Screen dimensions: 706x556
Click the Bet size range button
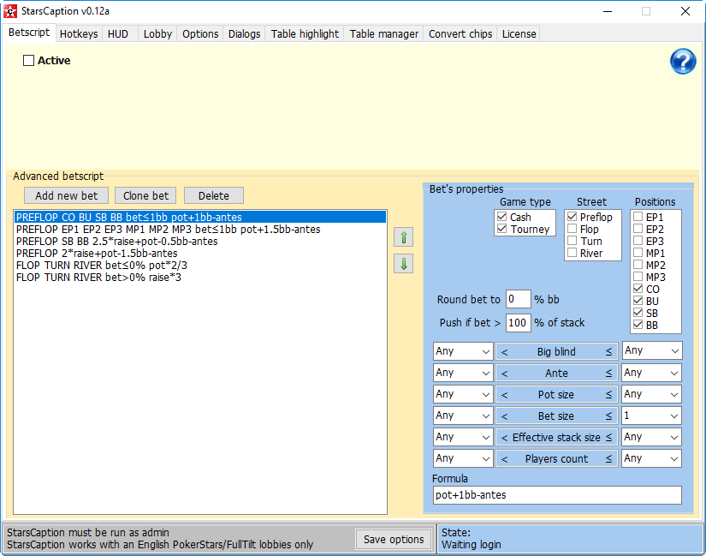[556, 416]
